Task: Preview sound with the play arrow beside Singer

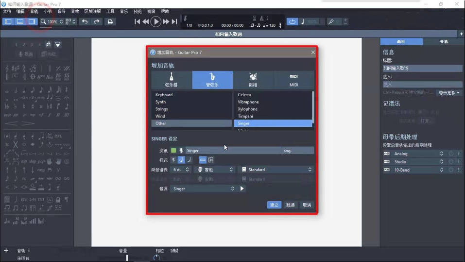Action: pyautogui.click(x=242, y=189)
